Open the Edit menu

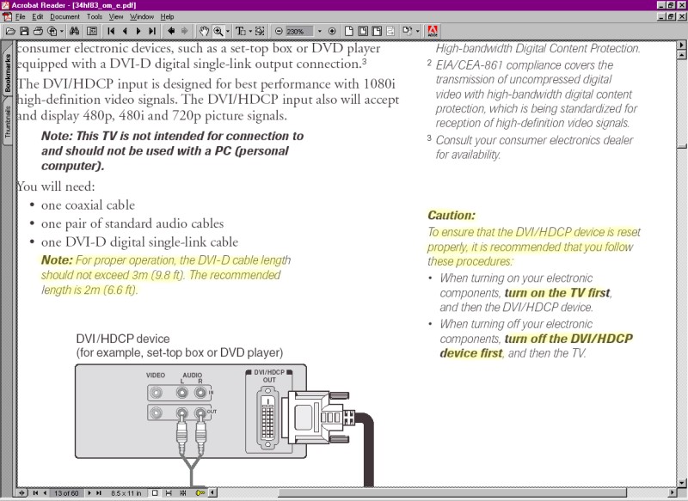37,16
